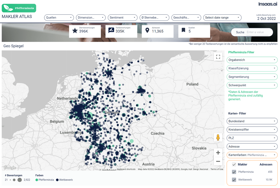Click the Google logo on the map
This screenshot has width=280, height=188.
click(10, 168)
